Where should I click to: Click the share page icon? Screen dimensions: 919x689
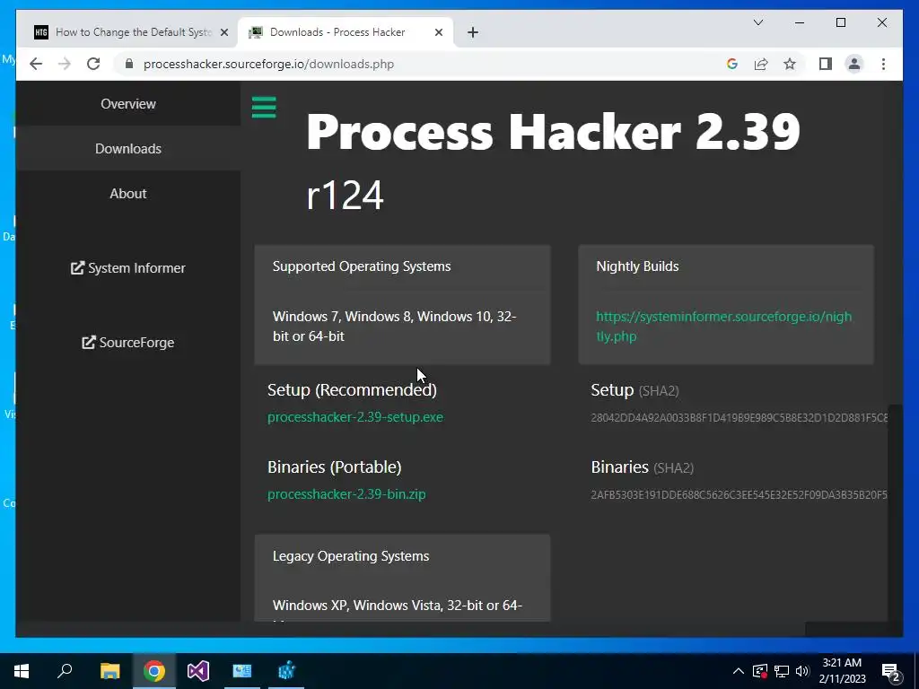pos(761,64)
